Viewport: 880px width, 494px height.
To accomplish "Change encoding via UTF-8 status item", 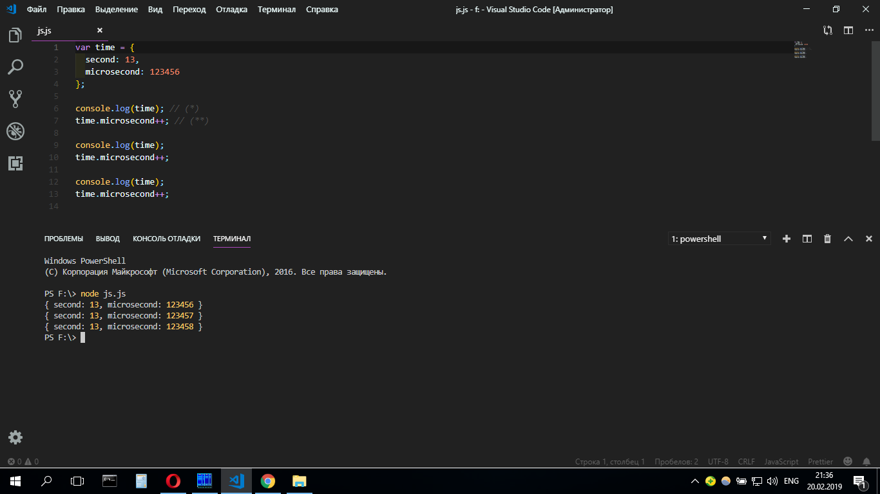I will tap(718, 462).
